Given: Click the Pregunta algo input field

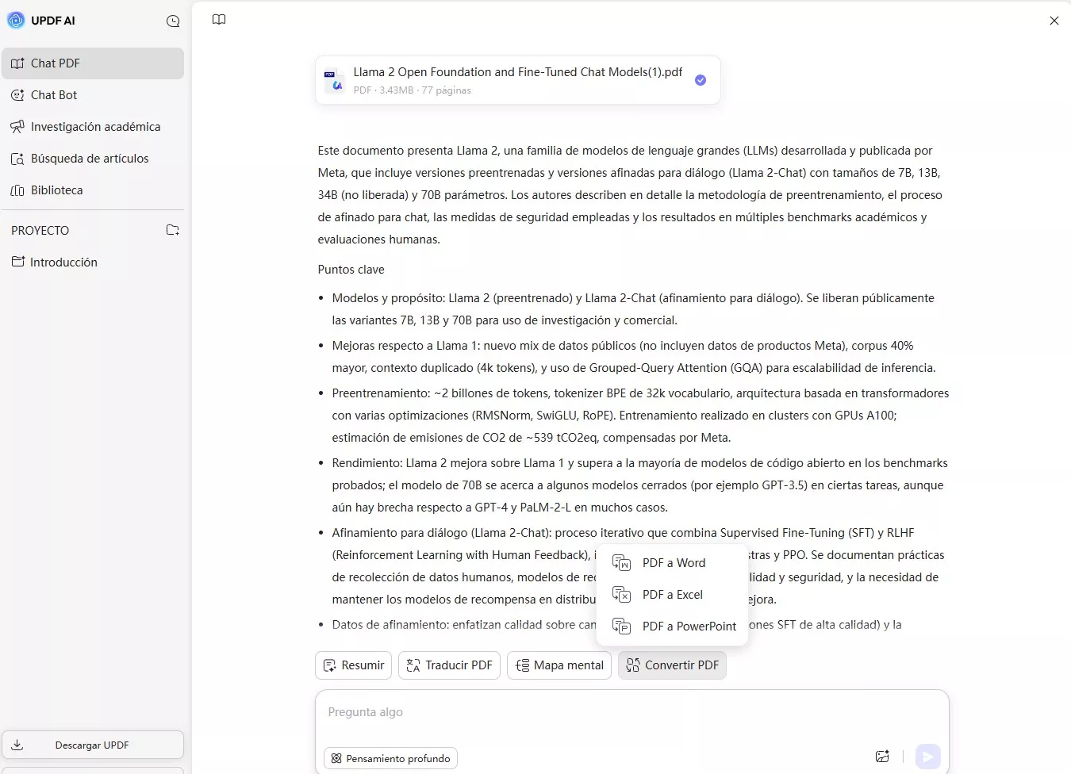Looking at the screenshot, I should tap(631, 712).
